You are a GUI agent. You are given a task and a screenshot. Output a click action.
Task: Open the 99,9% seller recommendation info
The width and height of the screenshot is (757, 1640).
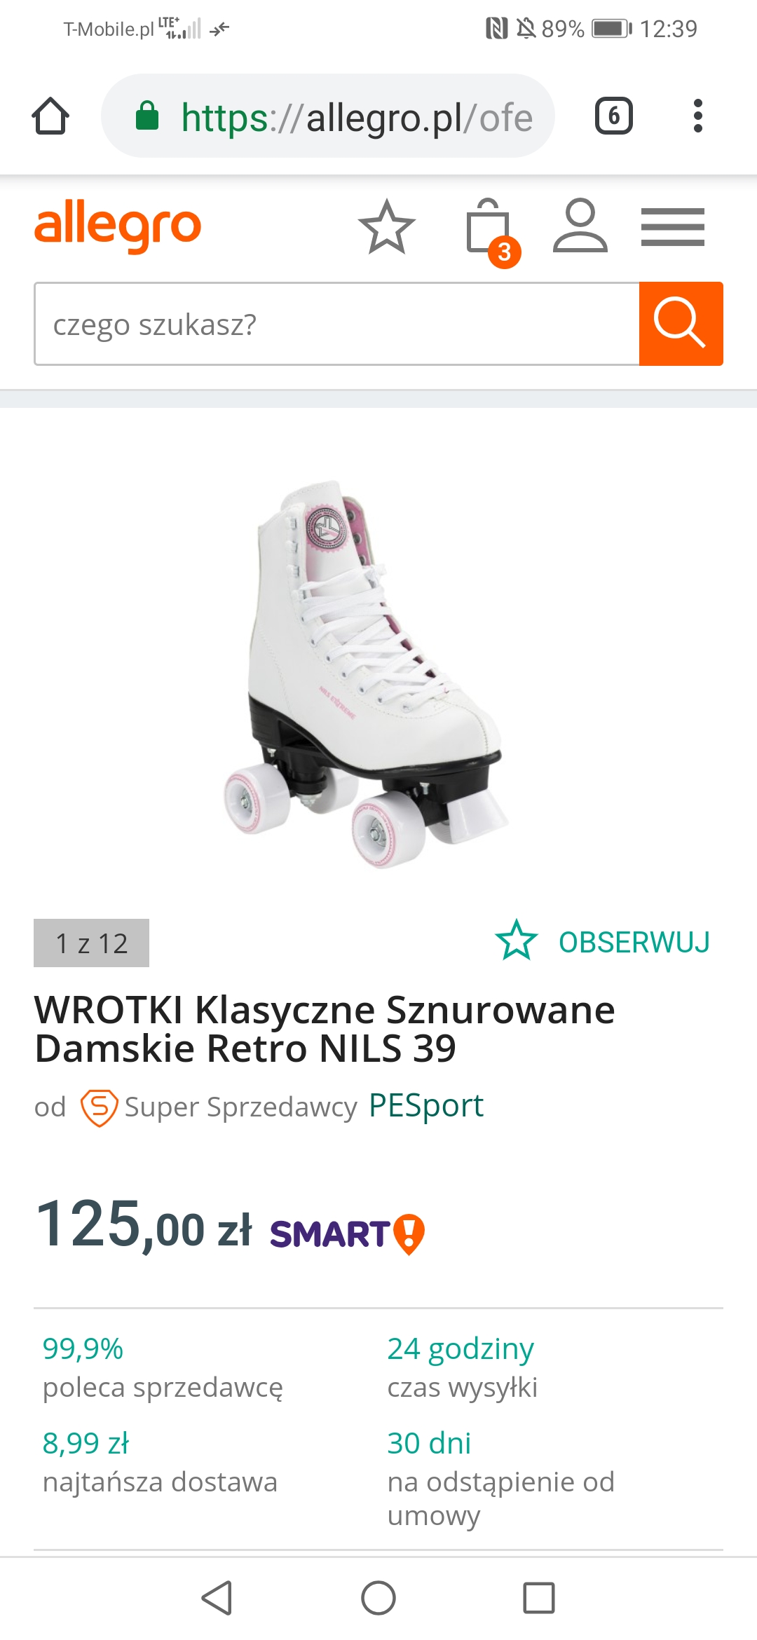[163, 1367]
